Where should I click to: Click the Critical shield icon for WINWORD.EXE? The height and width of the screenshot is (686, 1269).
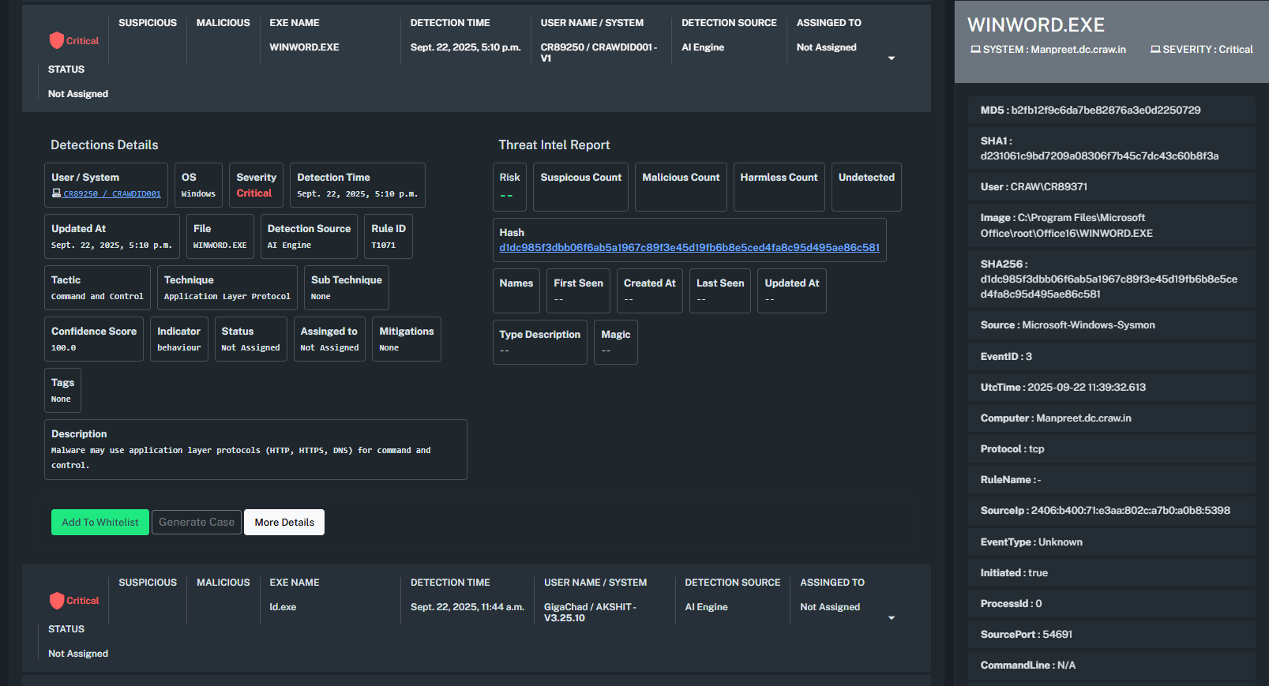[x=57, y=40]
